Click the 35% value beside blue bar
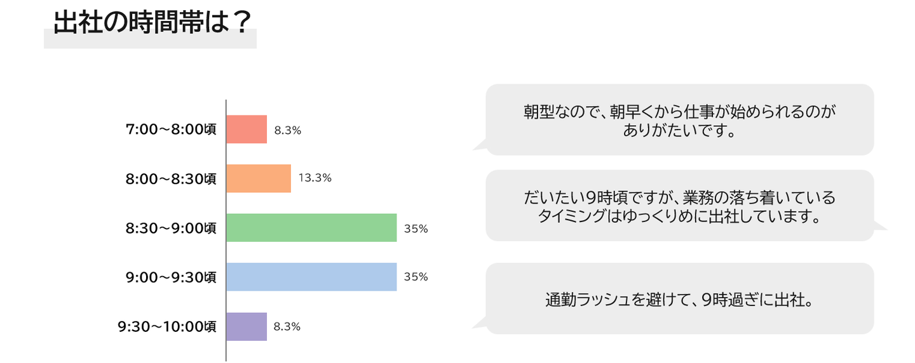Image resolution: width=915 pixels, height=363 pixels. tap(416, 277)
